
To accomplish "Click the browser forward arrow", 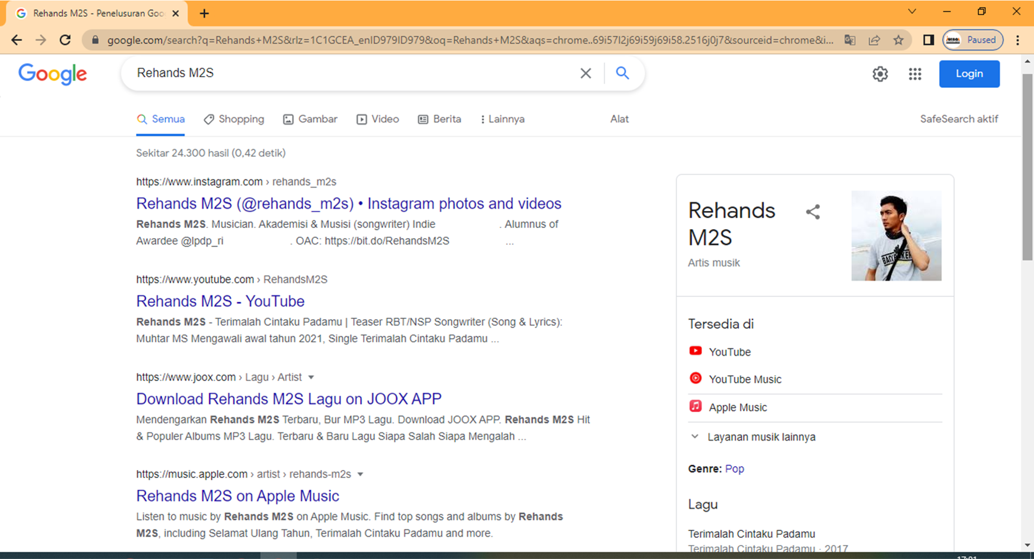I will pyautogui.click(x=41, y=40).
